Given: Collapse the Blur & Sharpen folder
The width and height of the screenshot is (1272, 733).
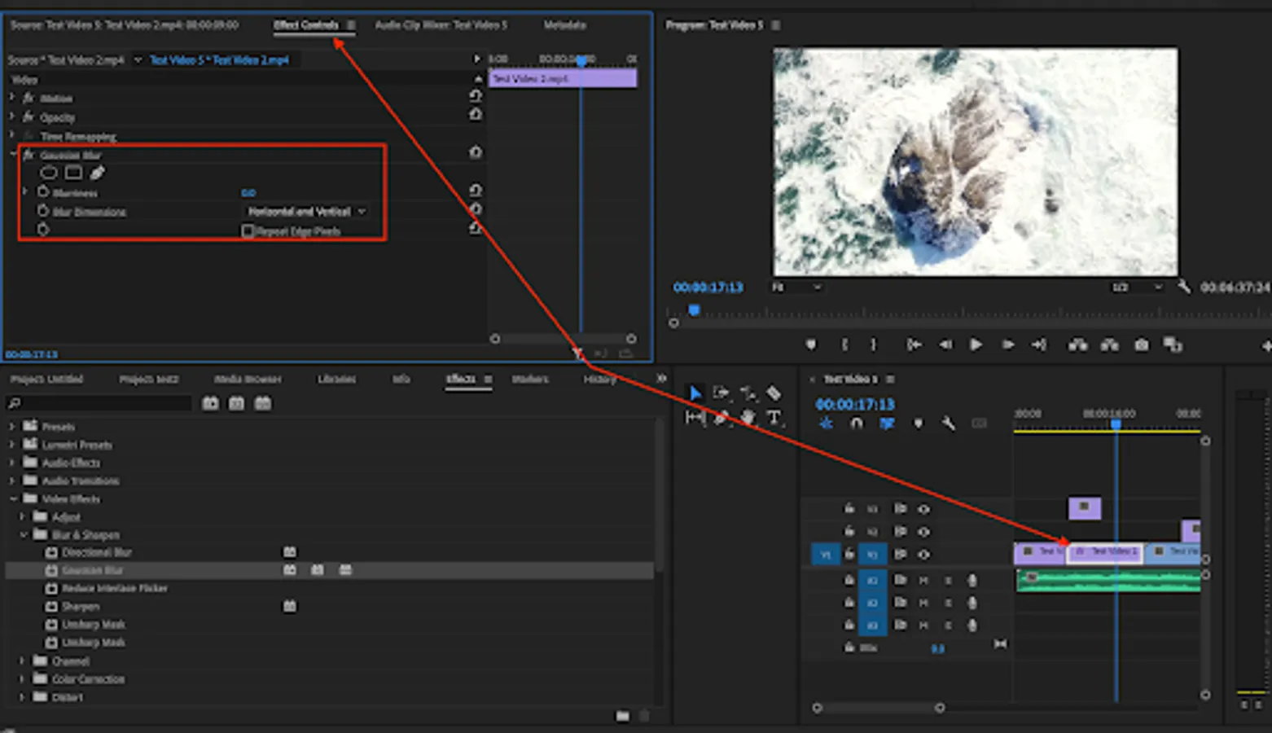Looking at the screenshot, I should 23,535.
